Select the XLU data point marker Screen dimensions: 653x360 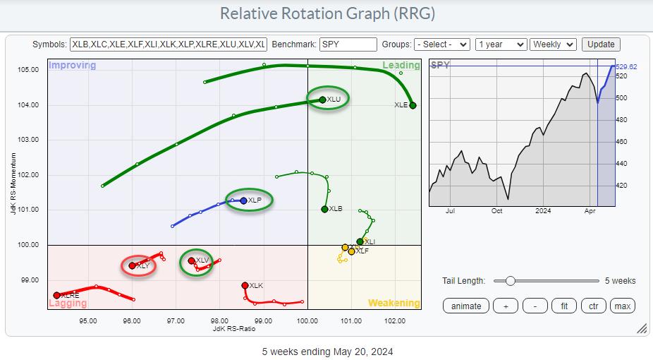click(x=322, y=100)
